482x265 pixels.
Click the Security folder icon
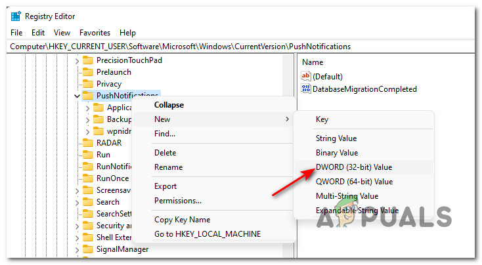point(88,226)
